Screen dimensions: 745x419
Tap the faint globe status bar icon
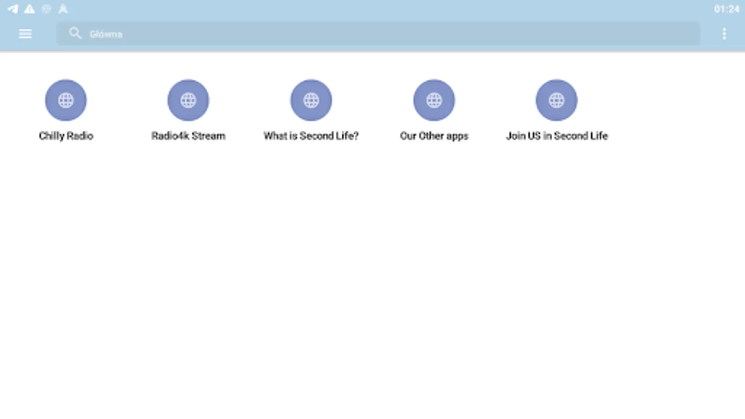tap(46, 9)
